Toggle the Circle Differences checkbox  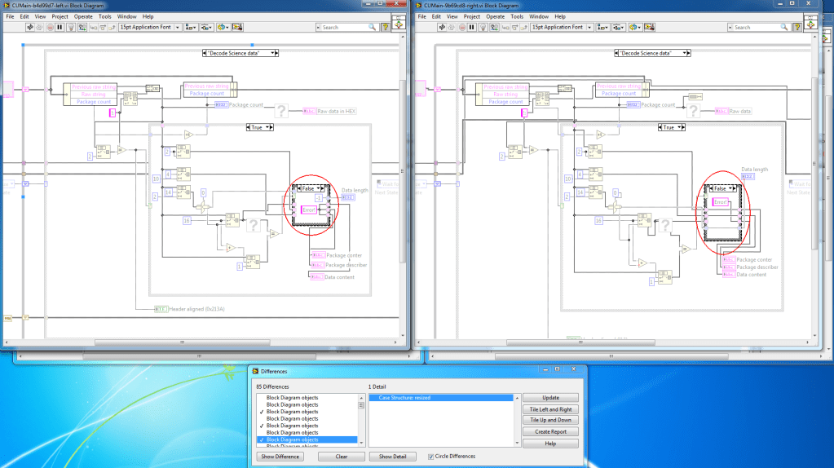(x=431, y=457)
